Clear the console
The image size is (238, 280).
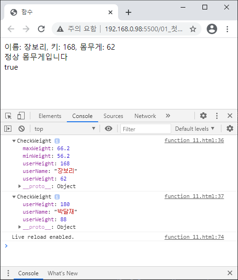pyautogui.click(x=21, y=128)
